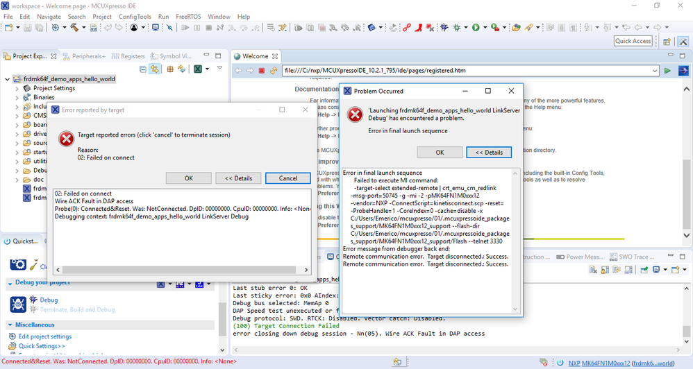Click the New wizard toolbar icon

pos(9,27)
